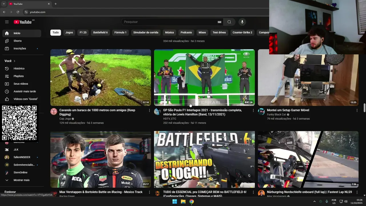Viewport: 366px width, 206px height.
Task: Open options menu for GP São Paulo video
Action: point(253,110)
